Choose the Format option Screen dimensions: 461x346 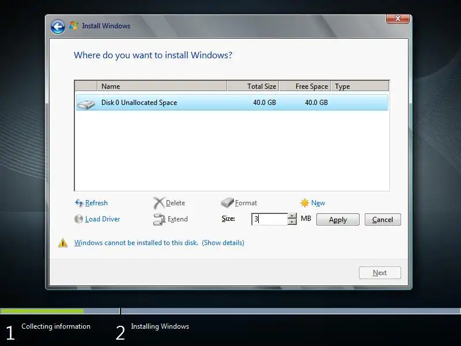[x=246, y=203]
